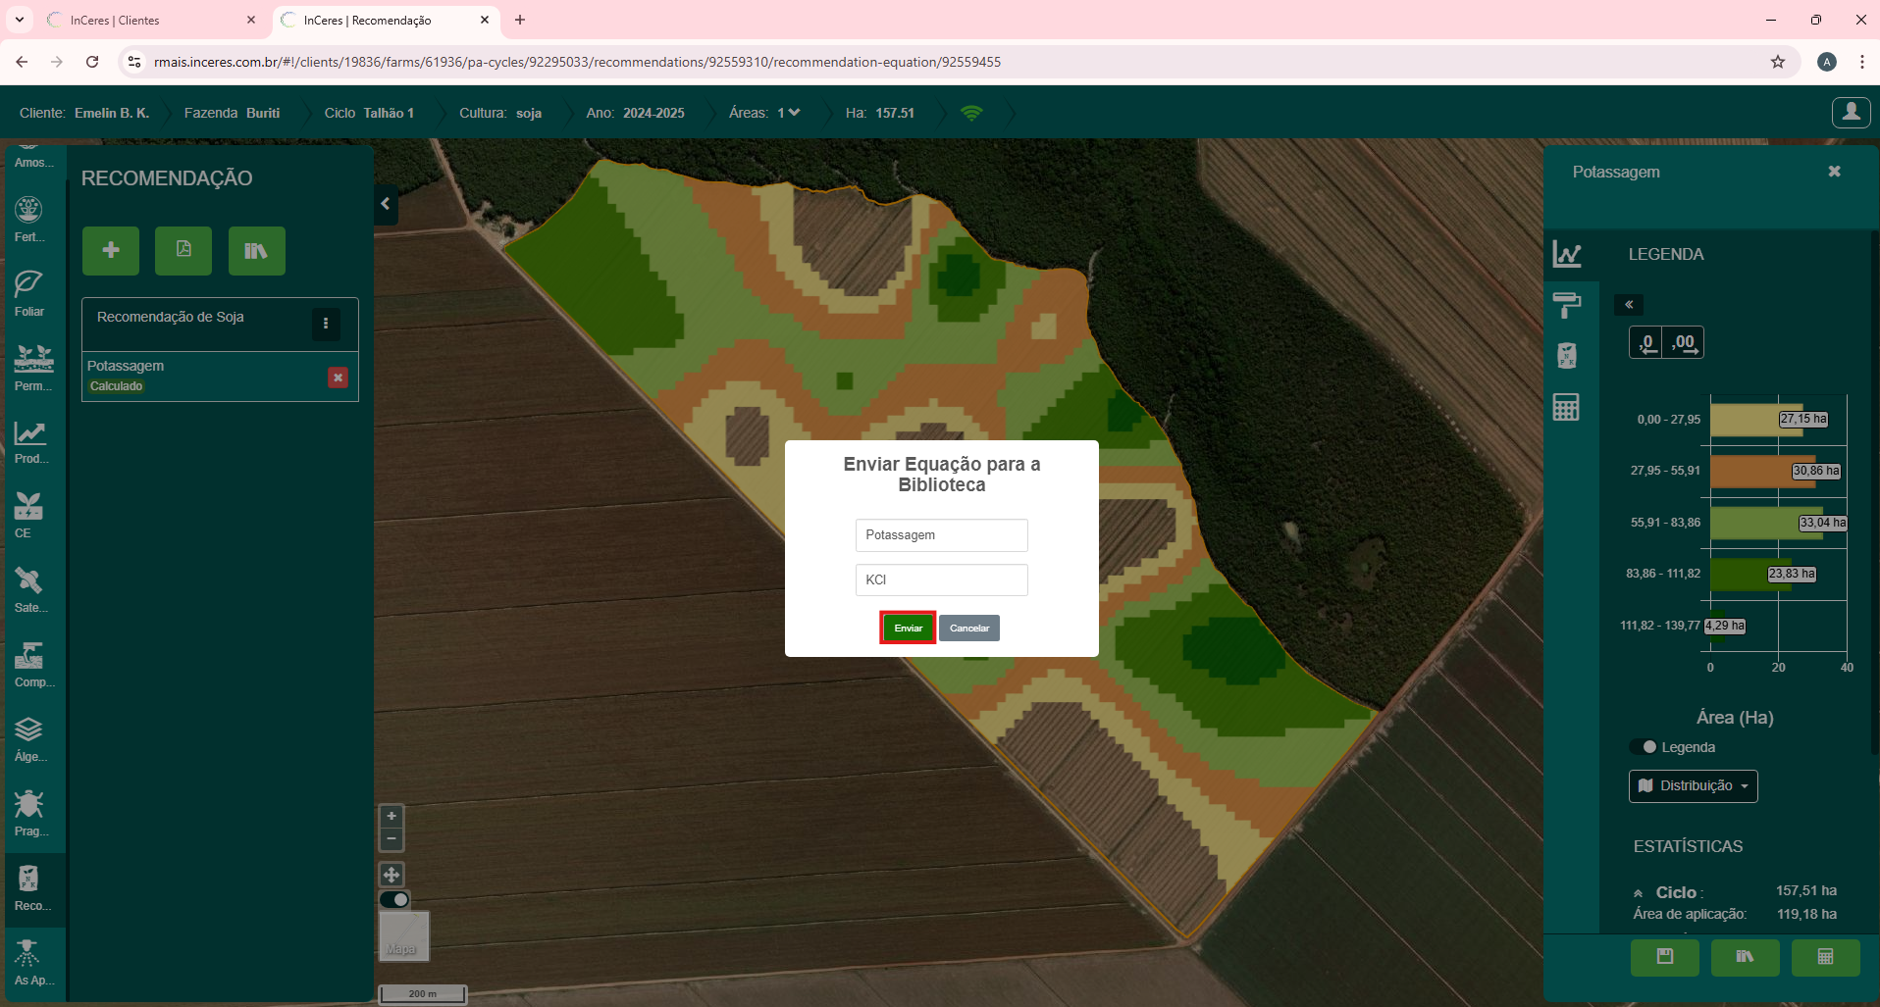Image resolution: width=1880 pixels, height=1007 pixels.
Task: Click the map pan move control
Action: 392,875
